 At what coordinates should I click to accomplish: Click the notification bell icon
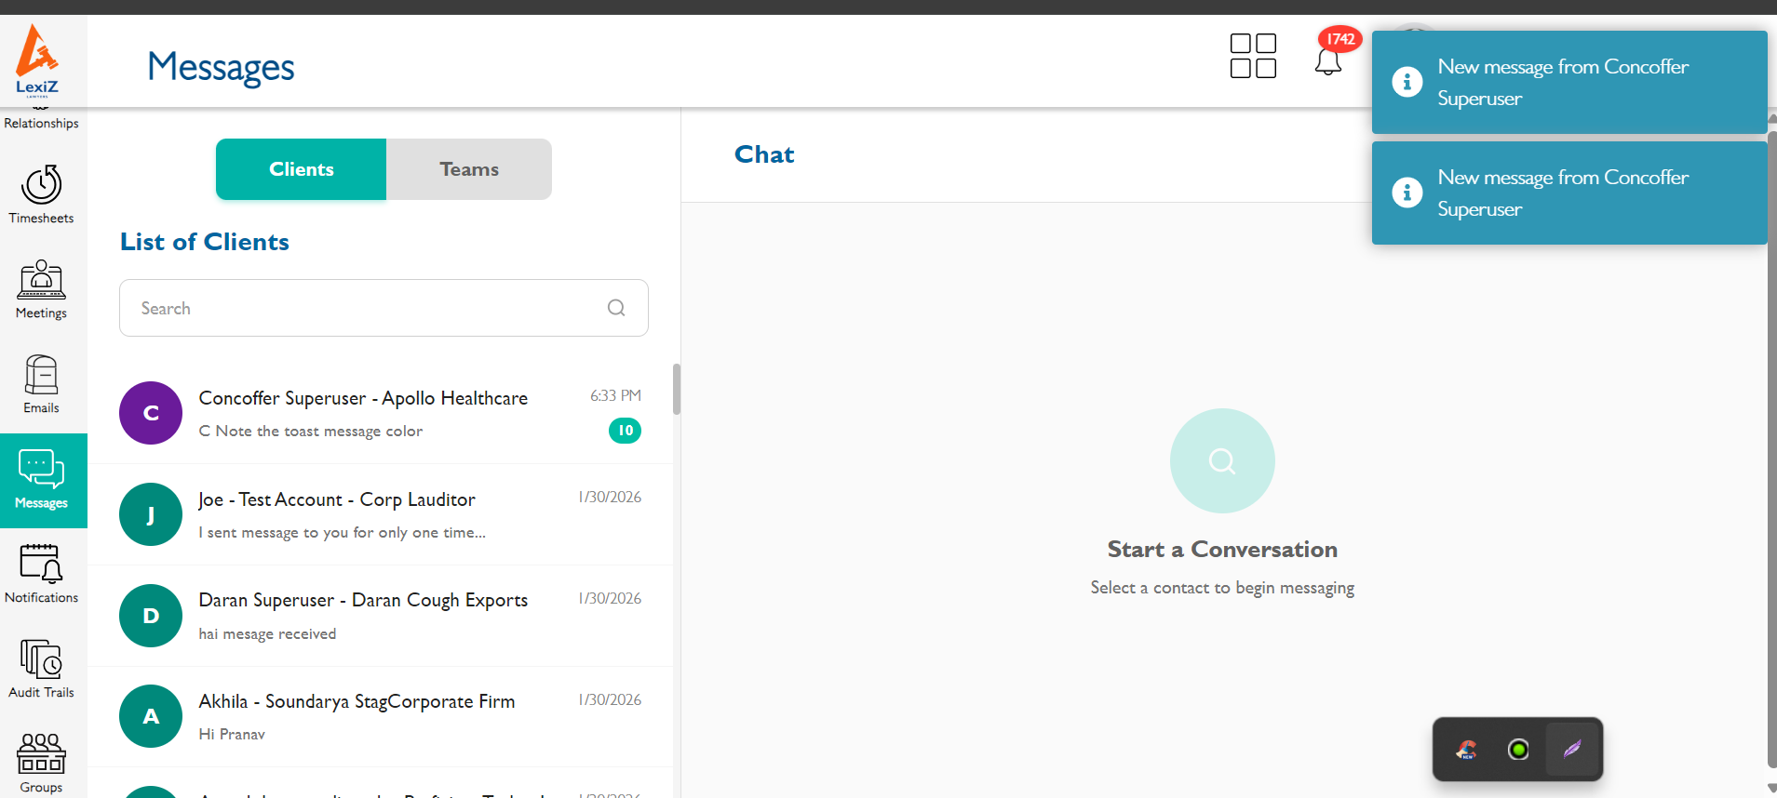[x=1327, y=60]
